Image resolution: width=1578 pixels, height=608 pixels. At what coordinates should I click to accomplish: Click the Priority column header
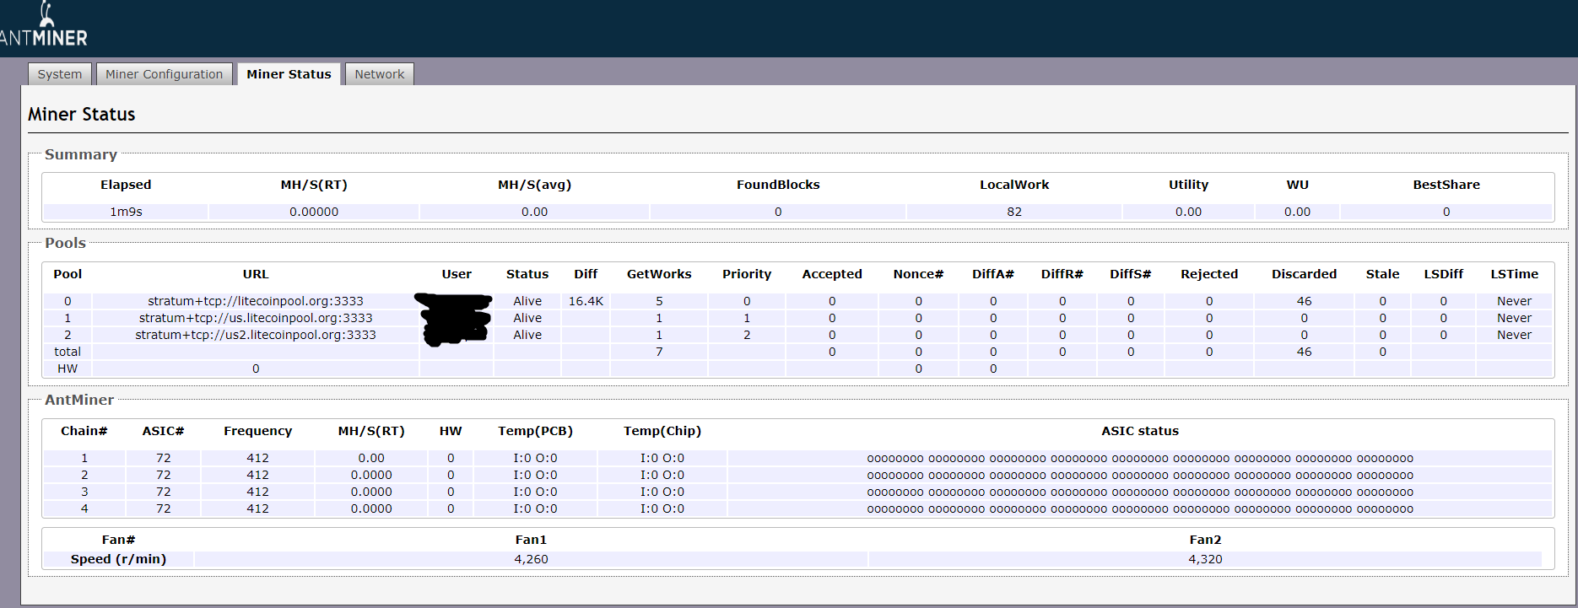747,274
